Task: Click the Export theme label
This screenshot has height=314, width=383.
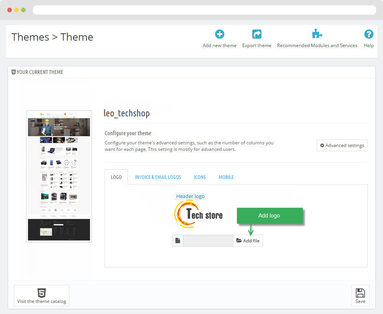Action: point(257,46)
